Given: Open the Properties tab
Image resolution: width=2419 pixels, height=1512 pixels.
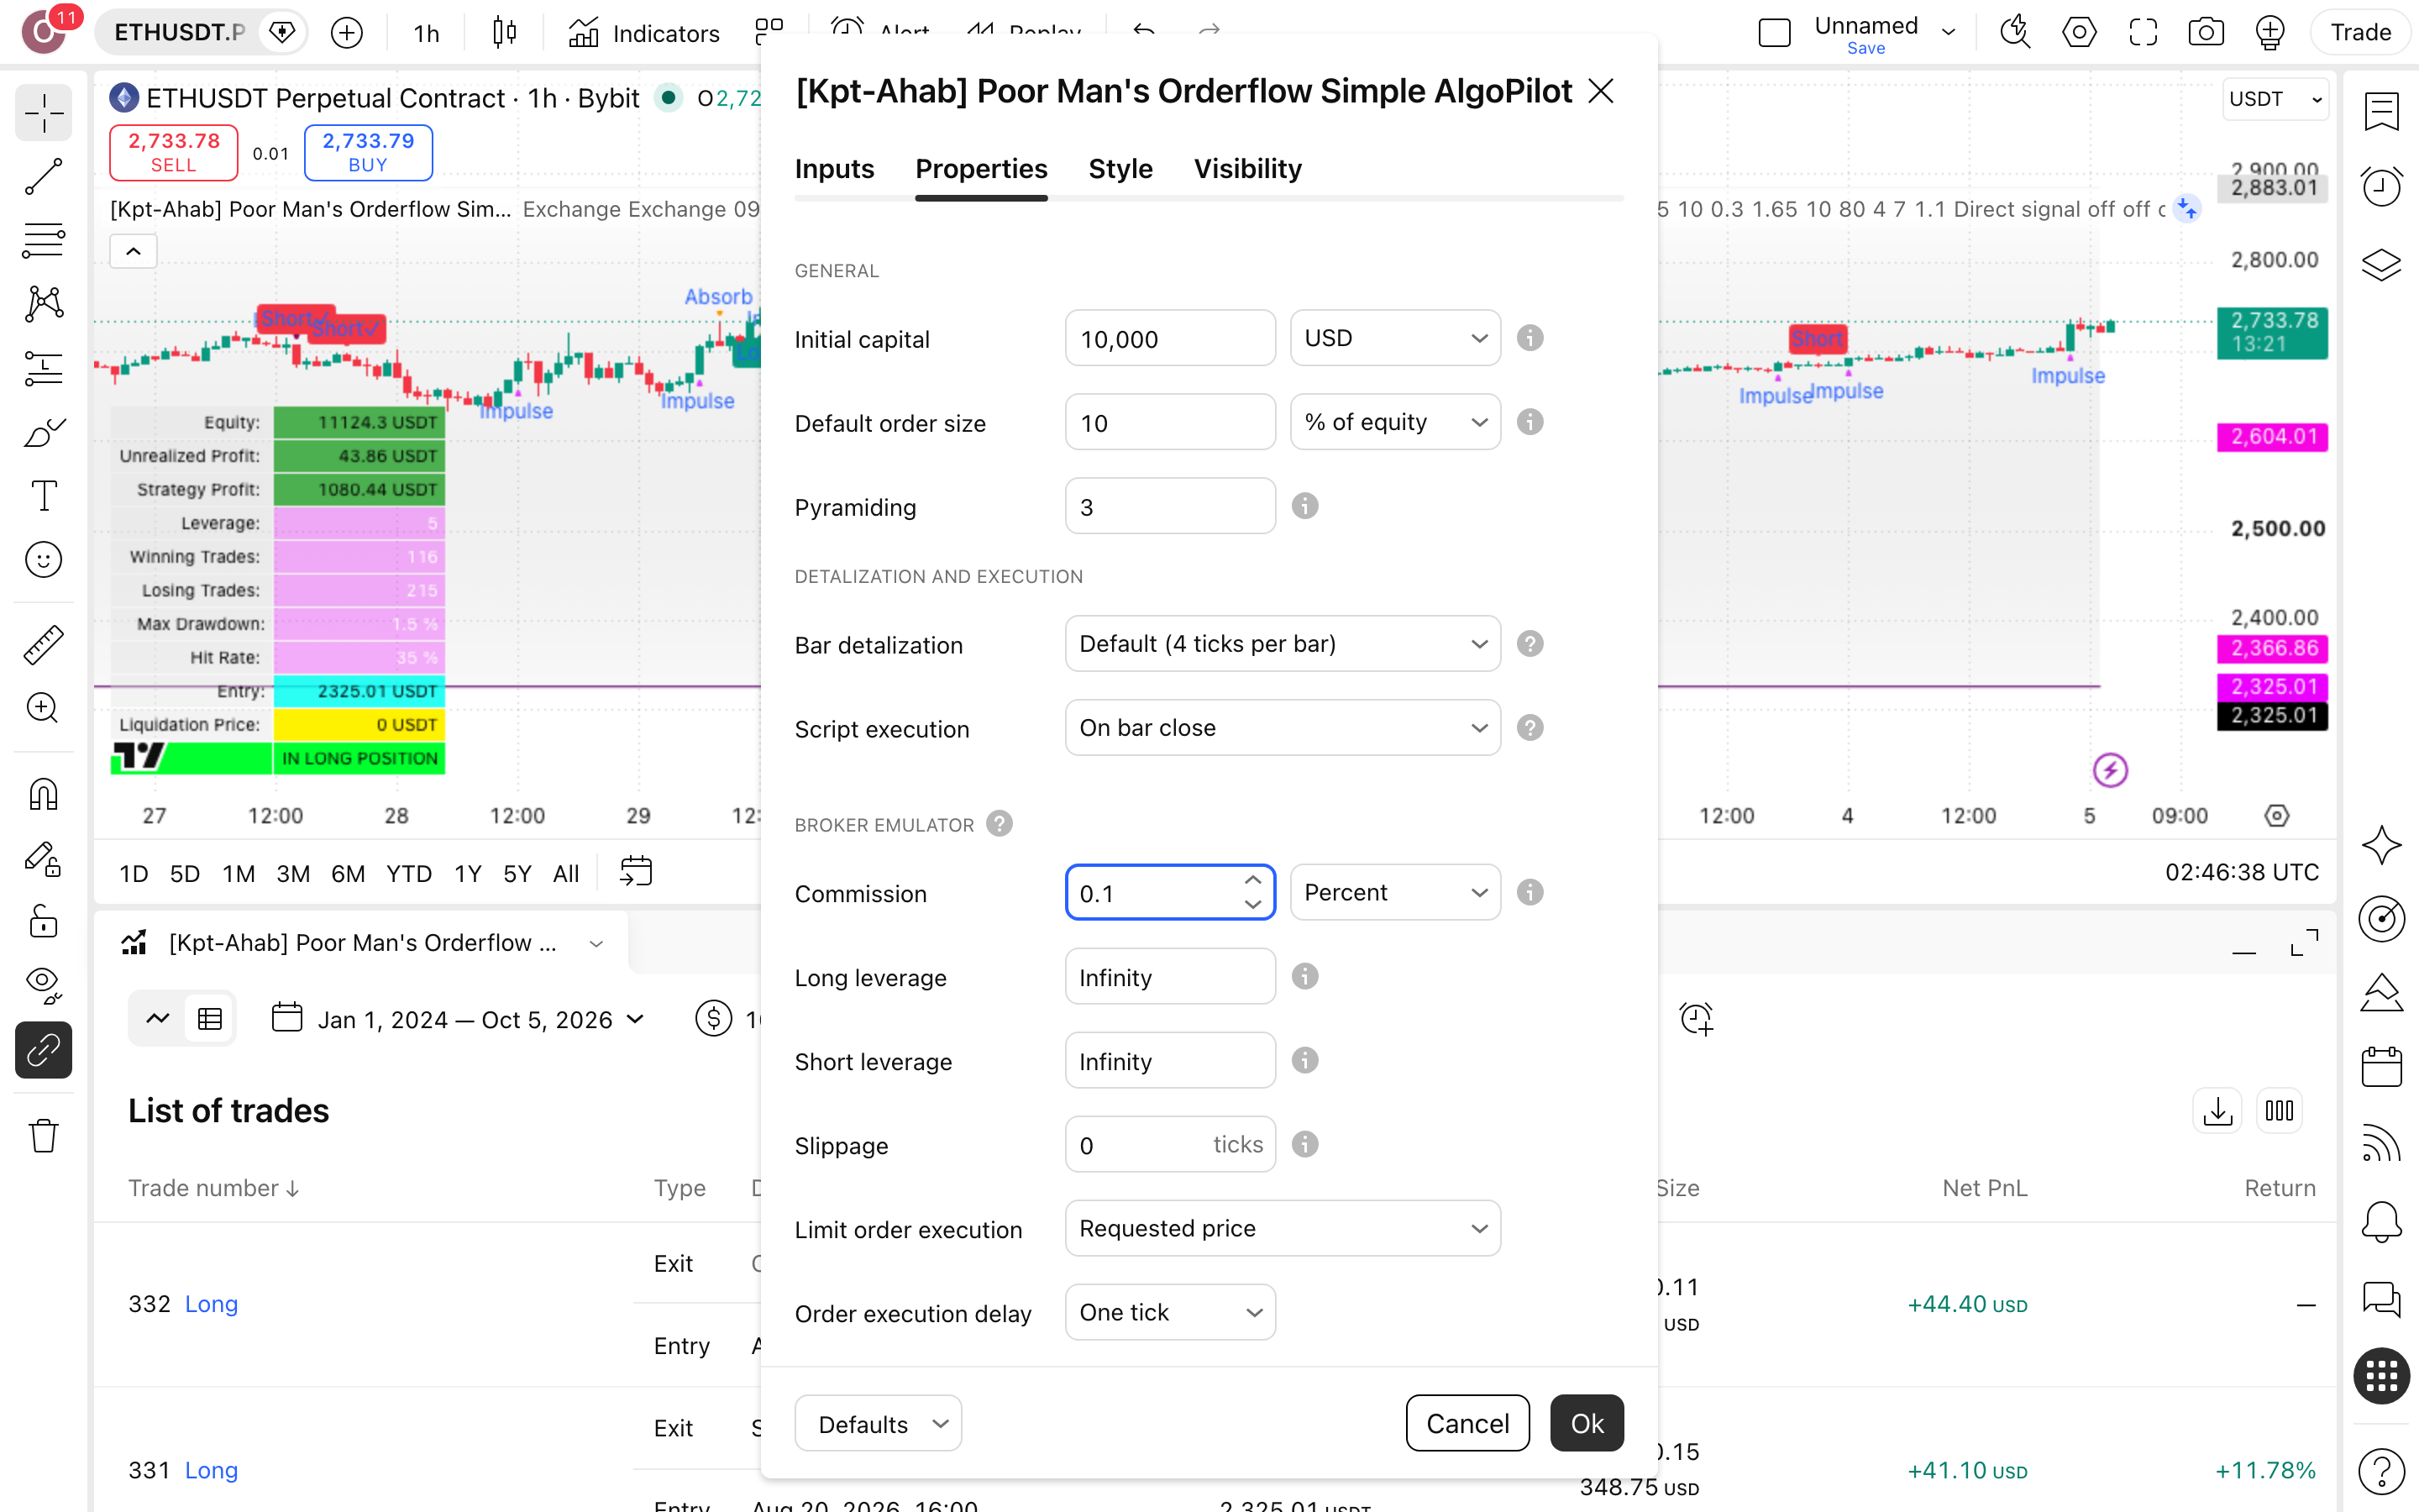Looking at the screenshot, I should tap(980, 168).
